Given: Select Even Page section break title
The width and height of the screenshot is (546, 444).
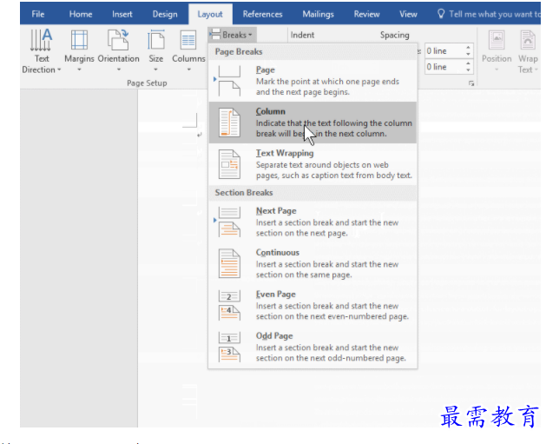Looking at the screenshot, I should [x=276, y=295].
